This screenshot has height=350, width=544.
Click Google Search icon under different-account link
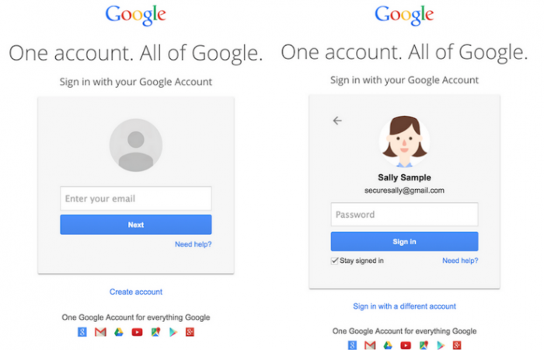pos(352,345)
